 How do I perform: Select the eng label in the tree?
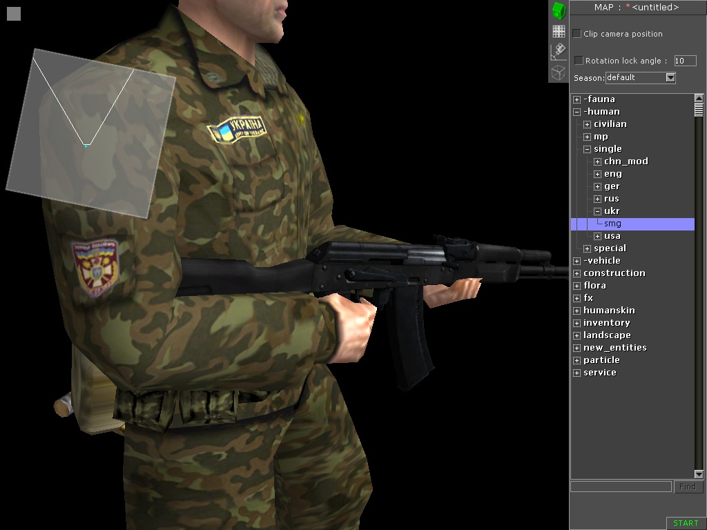[x=613, y=174]
